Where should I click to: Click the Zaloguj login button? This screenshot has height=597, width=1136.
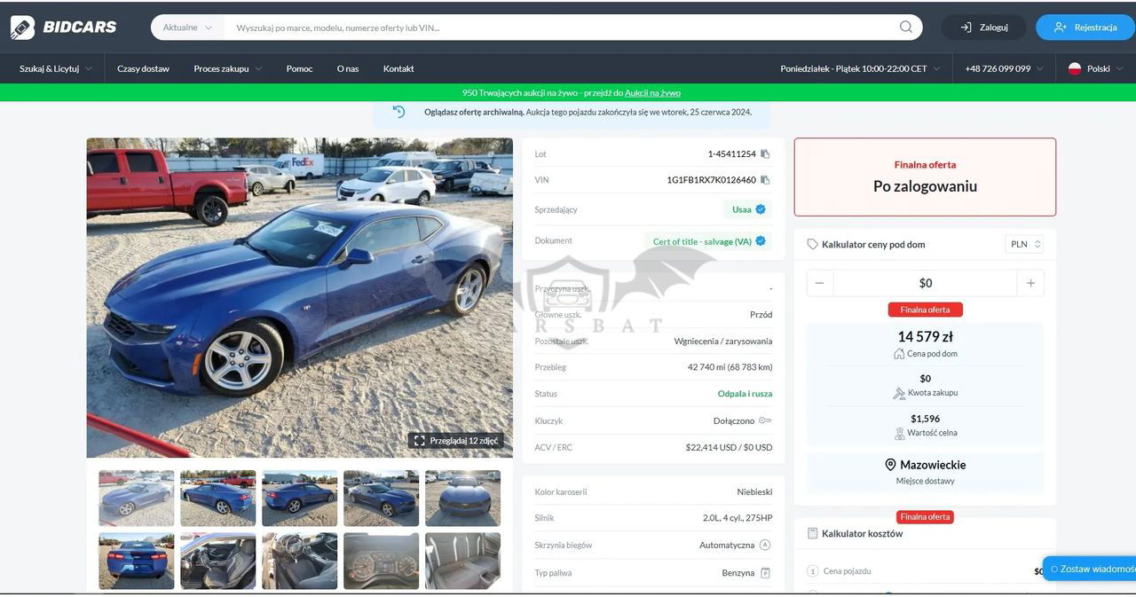(983, 27)
